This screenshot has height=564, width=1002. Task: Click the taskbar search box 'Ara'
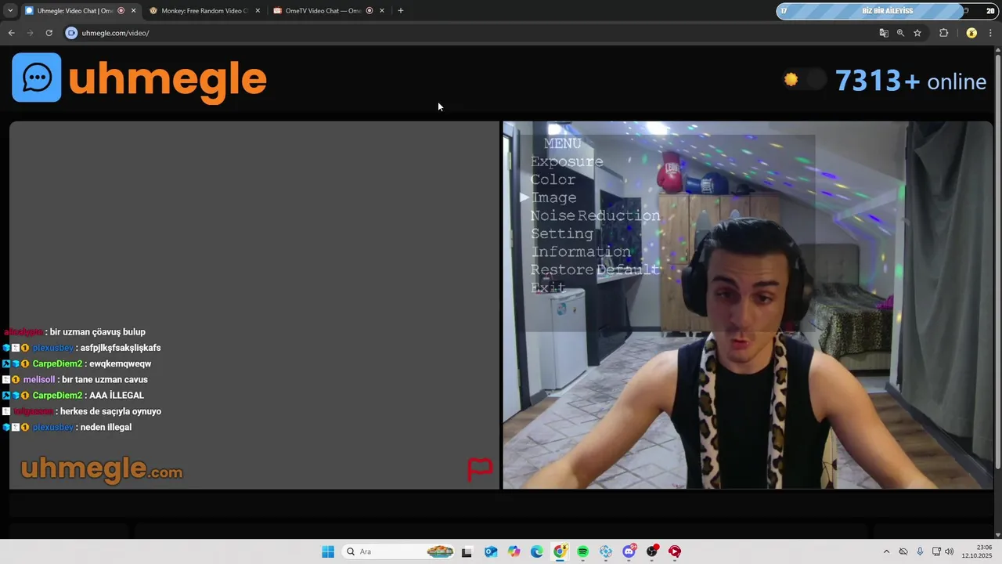tap(399, 551)
